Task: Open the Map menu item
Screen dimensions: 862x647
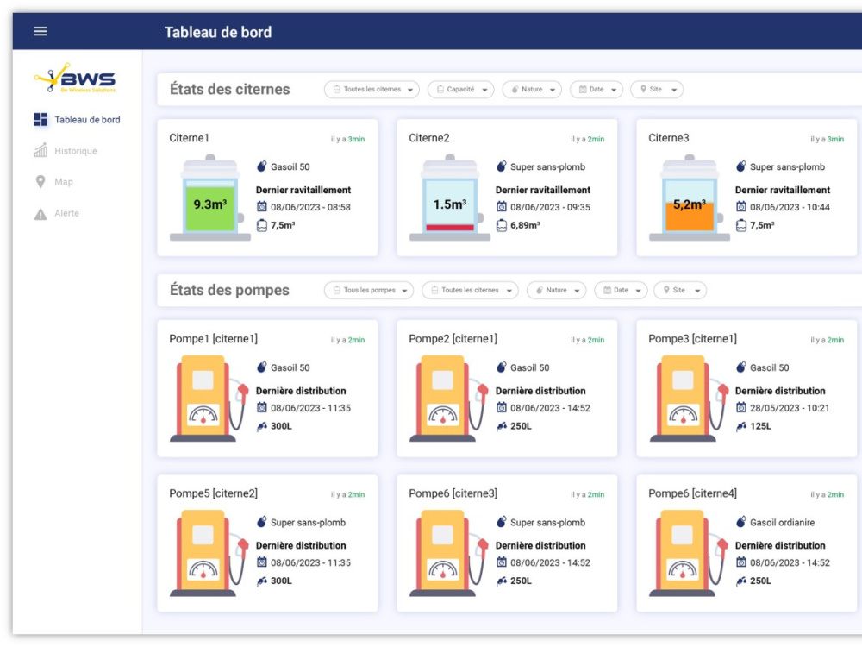Action: 53,181
